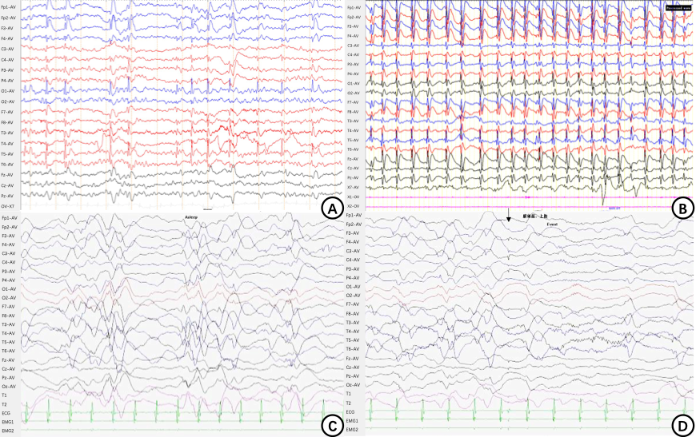Click the green ECG trace in panel D
Screen dimensions: 696x437
tap(520, 414)
